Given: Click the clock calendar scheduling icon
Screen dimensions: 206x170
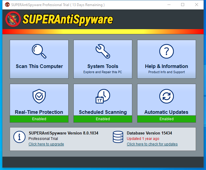Looking at the screenshot, I should click(103, 96).
